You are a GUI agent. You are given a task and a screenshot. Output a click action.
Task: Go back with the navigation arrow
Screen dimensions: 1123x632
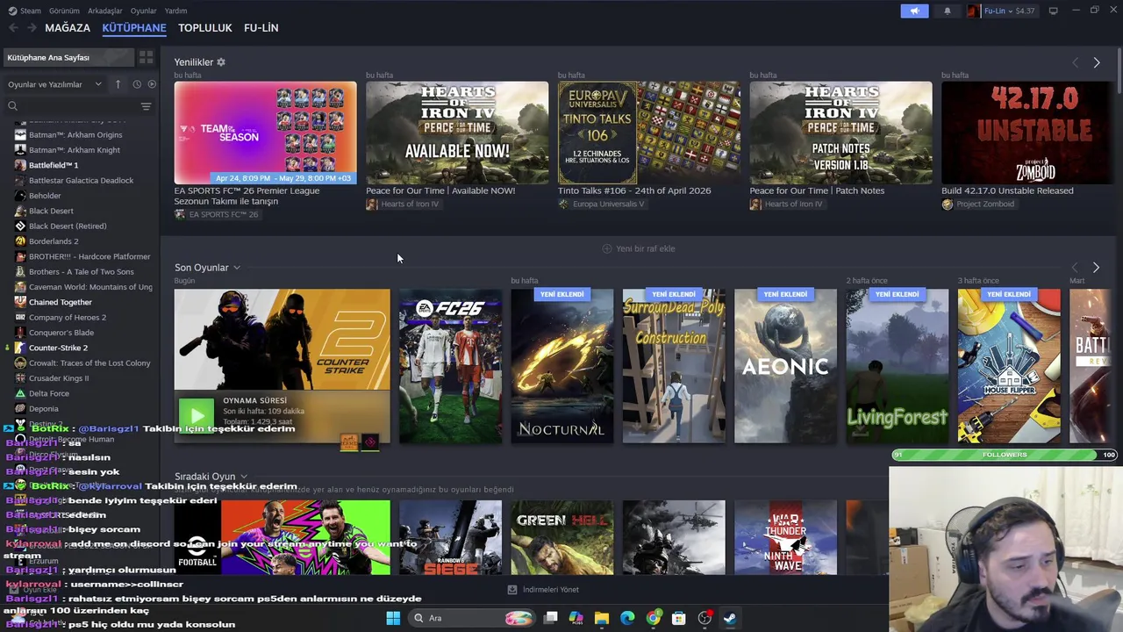coord(13,28)
